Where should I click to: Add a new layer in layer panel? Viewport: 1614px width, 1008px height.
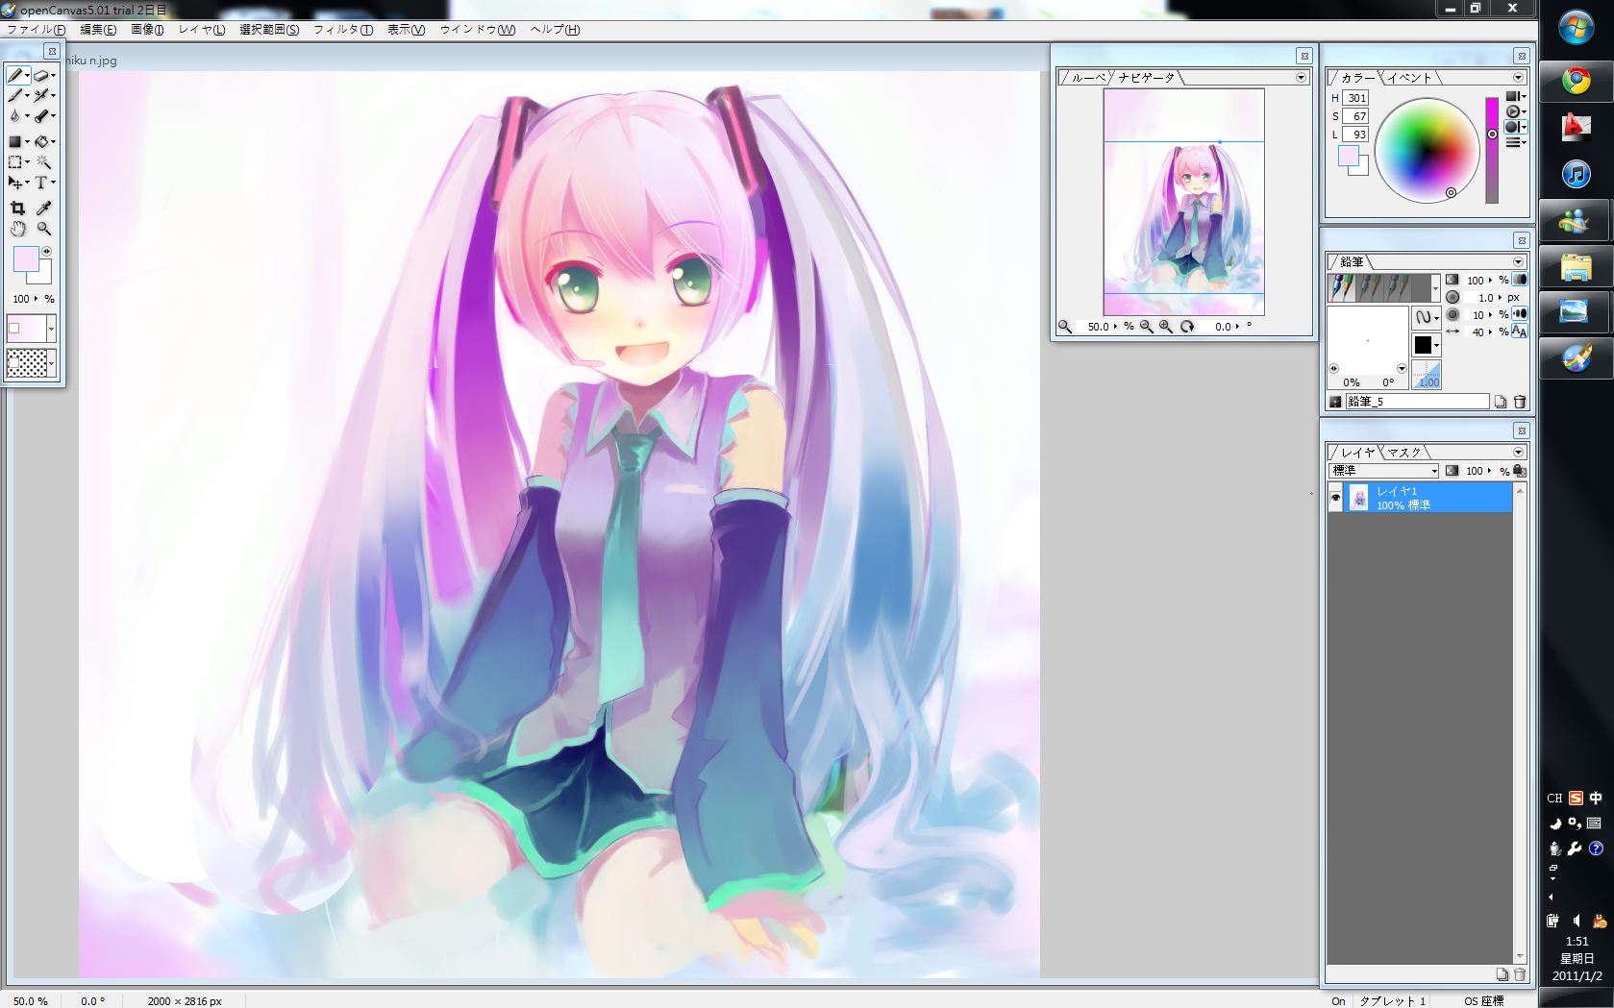pyautogui.click(x=1502, y=974)
